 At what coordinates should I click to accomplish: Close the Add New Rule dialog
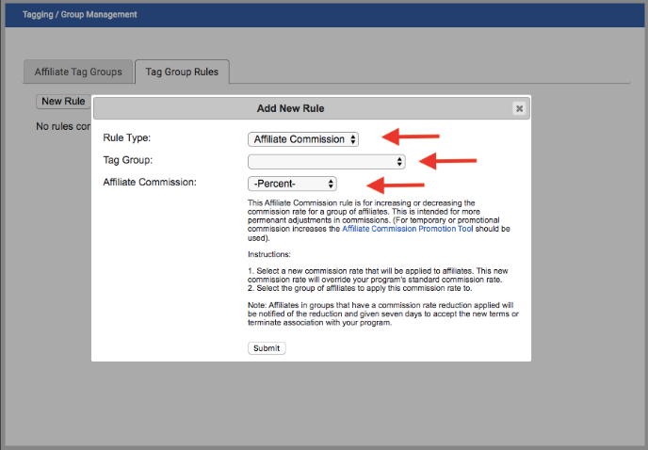(x=518, y=108)
